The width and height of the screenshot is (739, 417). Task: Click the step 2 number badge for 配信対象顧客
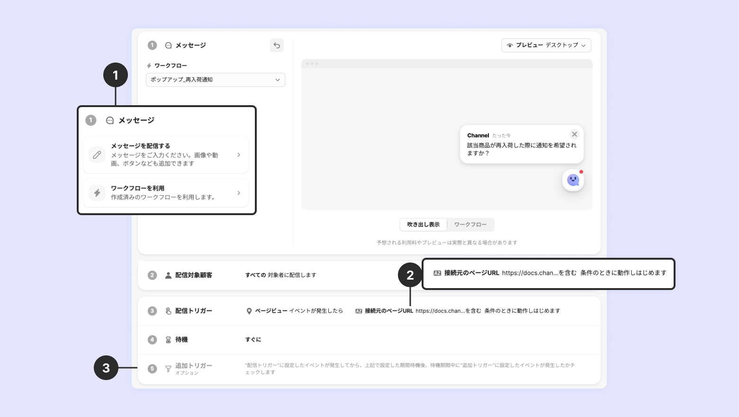(152, 275)
